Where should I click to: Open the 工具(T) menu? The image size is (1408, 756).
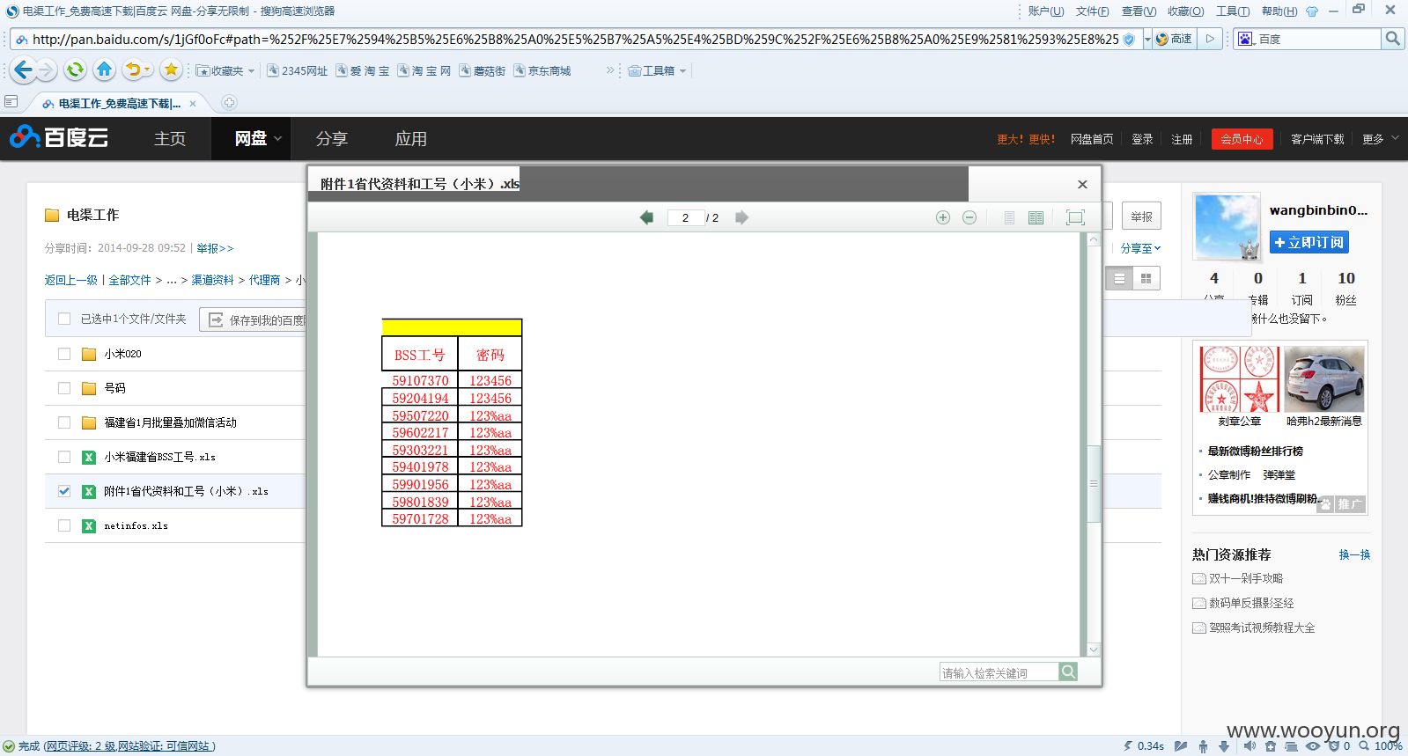[1233, 11]
